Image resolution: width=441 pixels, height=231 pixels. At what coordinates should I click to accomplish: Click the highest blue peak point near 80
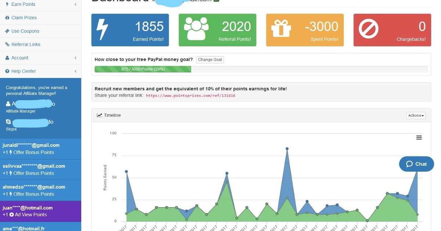coord(287,149)
